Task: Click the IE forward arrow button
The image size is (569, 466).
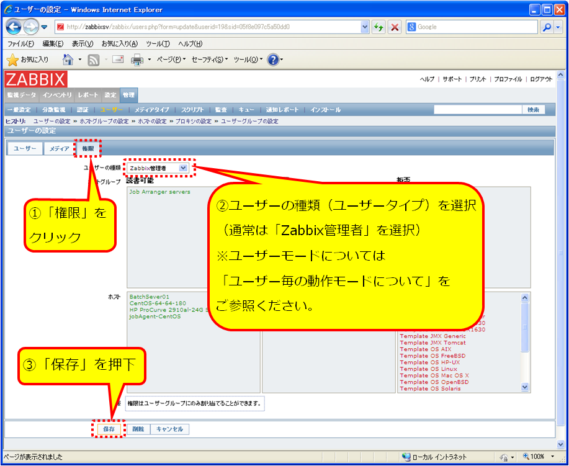Action: [31, 27]
